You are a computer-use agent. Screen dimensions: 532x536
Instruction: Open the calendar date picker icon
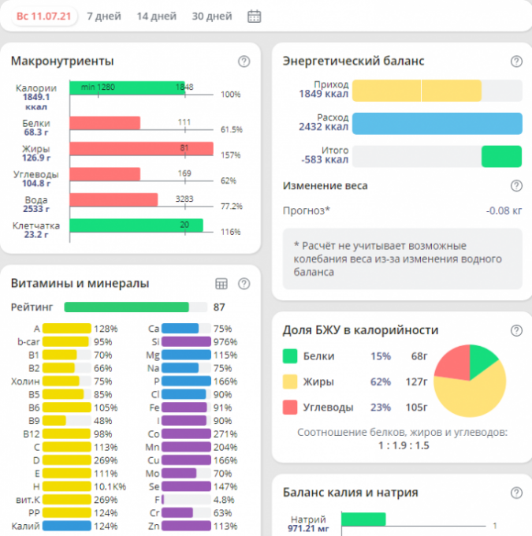pyautogui.click(x=255, y=16)
